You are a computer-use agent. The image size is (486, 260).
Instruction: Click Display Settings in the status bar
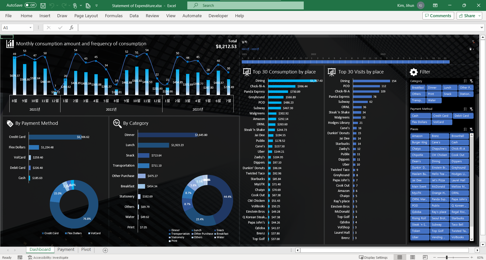coord(373,257)
